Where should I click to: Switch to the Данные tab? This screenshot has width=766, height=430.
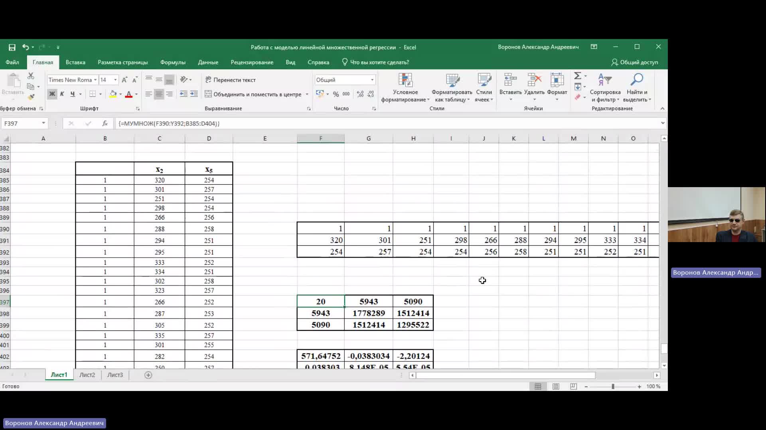click(x=208, y=62)
